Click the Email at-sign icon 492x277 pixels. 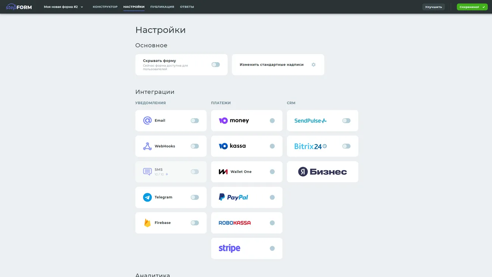pyautogui.click(x=147, y=121)
